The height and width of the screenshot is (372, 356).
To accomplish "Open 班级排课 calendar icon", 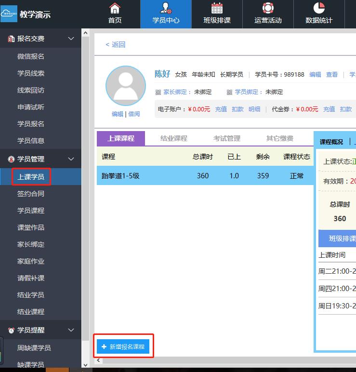I will coord(217,9).
